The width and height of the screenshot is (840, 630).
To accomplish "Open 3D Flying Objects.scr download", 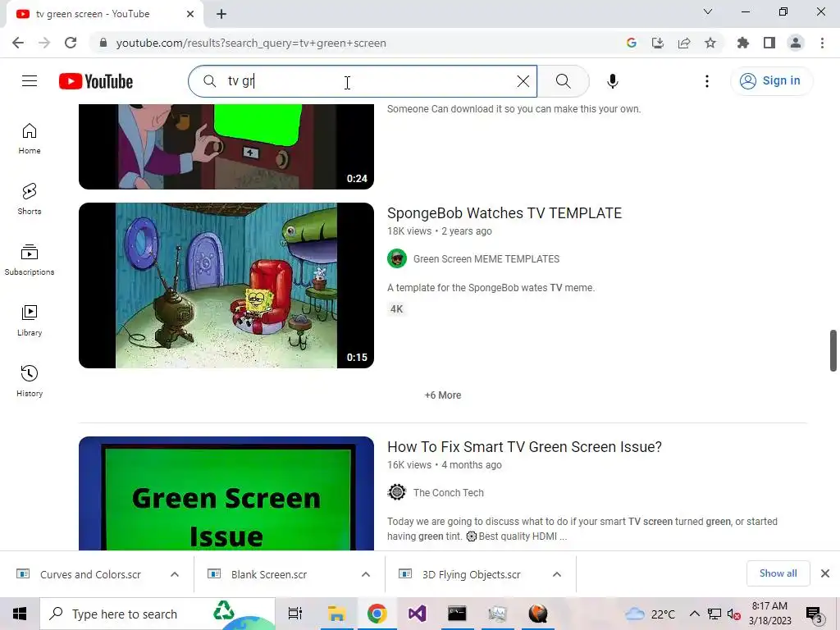I will coord(472,574).
